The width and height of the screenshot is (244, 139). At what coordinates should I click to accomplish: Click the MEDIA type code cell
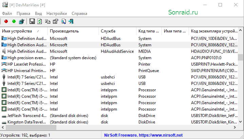145,51
